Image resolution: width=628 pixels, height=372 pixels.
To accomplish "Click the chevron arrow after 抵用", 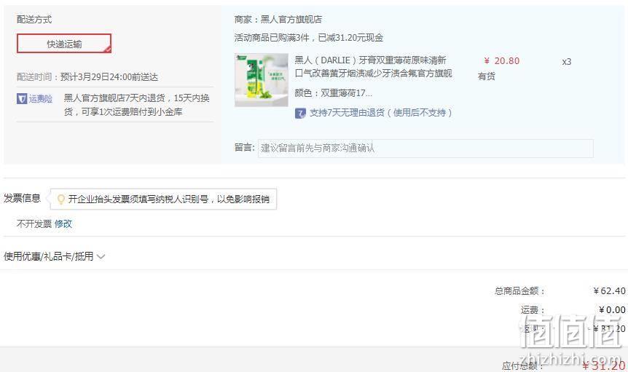I will click(101, 256).
